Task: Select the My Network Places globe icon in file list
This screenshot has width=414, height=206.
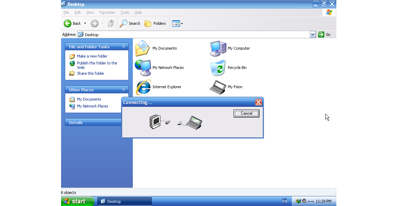Action: tap(142, 68)
